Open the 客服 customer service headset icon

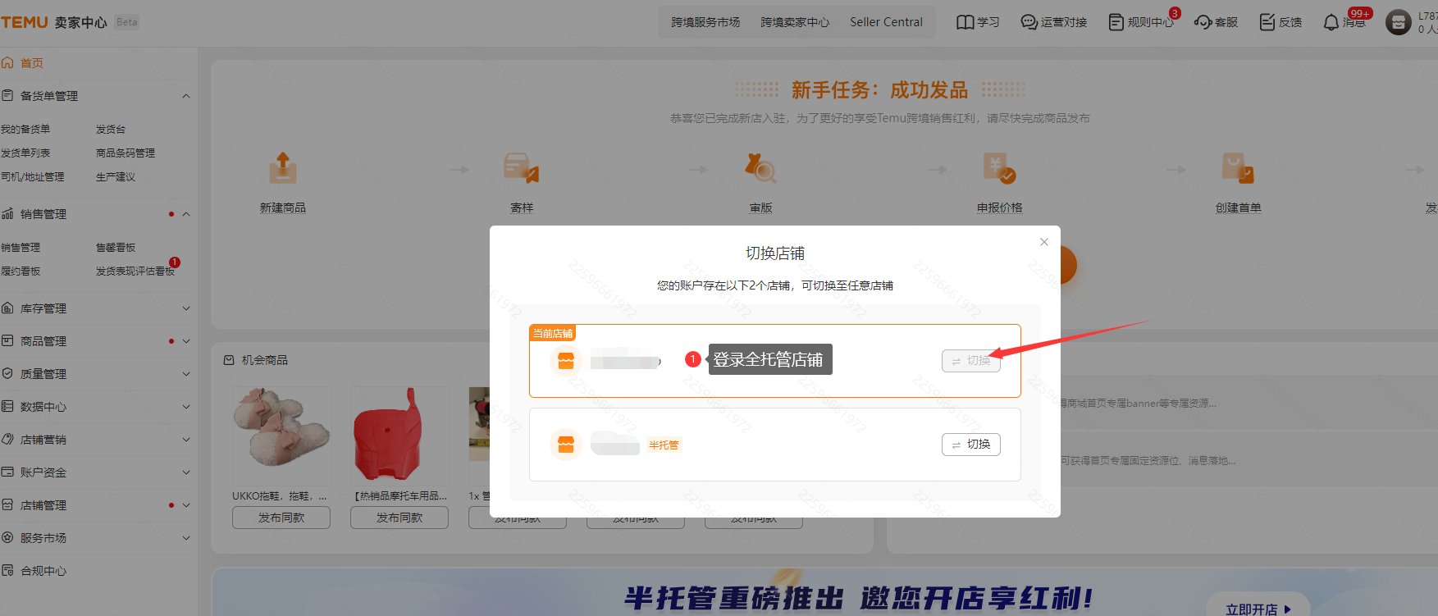(x=1203, y=22)
